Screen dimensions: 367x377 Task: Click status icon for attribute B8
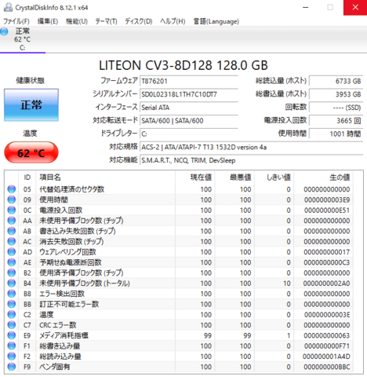12,294
